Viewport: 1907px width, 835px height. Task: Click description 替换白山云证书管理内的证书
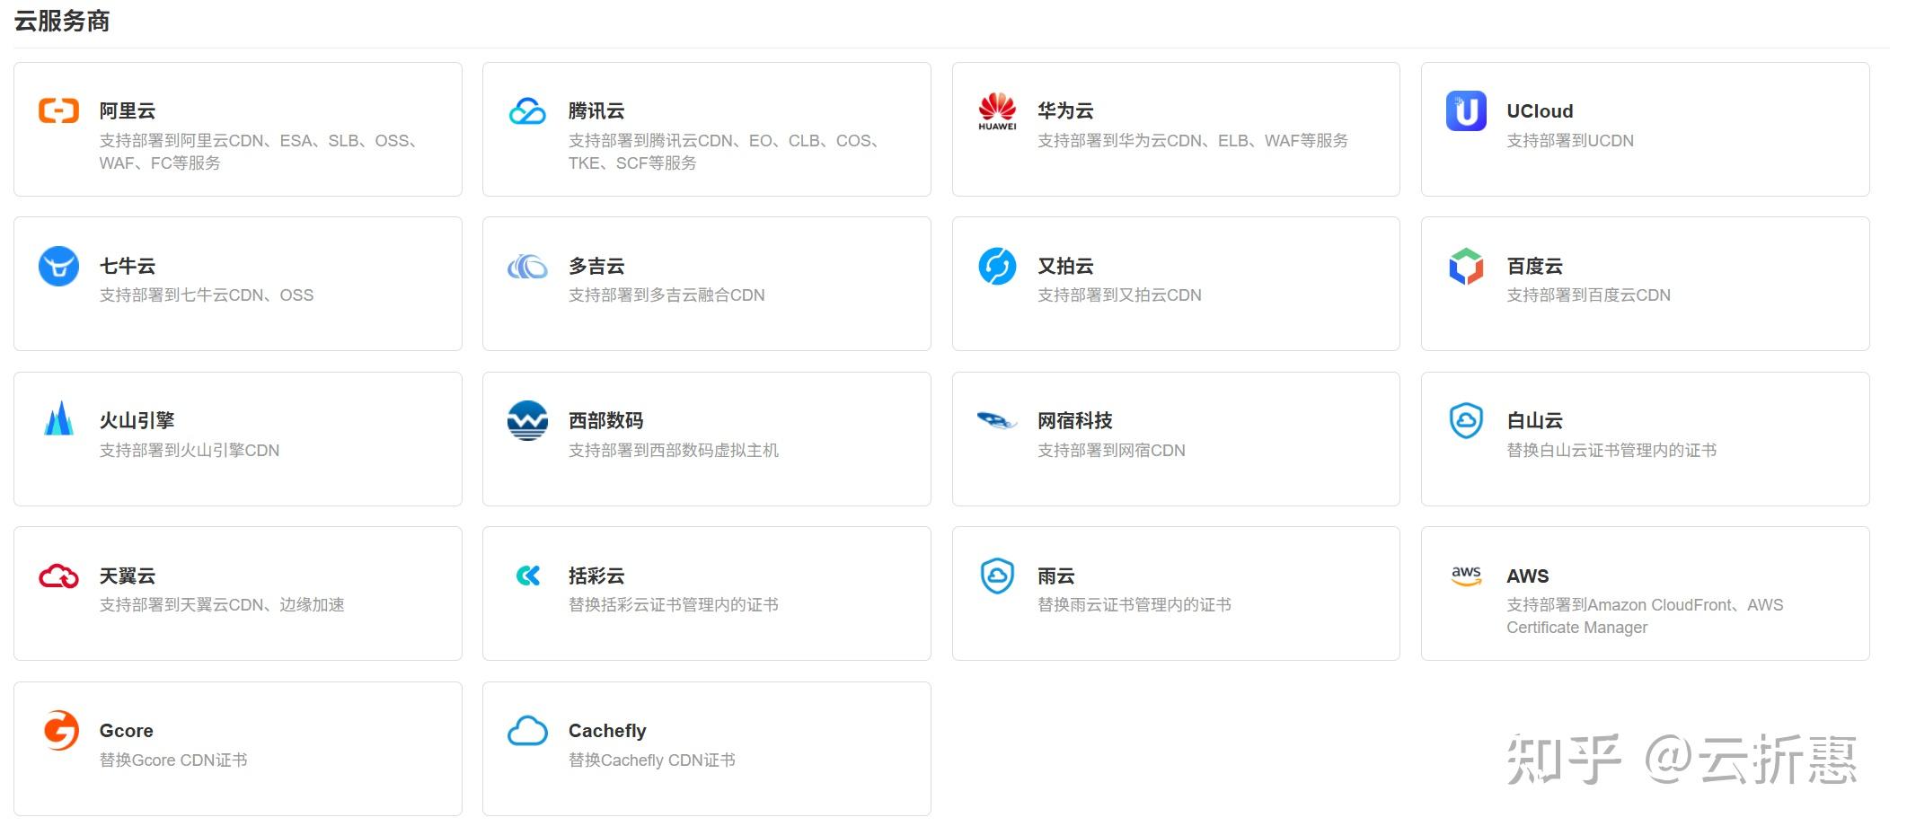click(1611, 450)
